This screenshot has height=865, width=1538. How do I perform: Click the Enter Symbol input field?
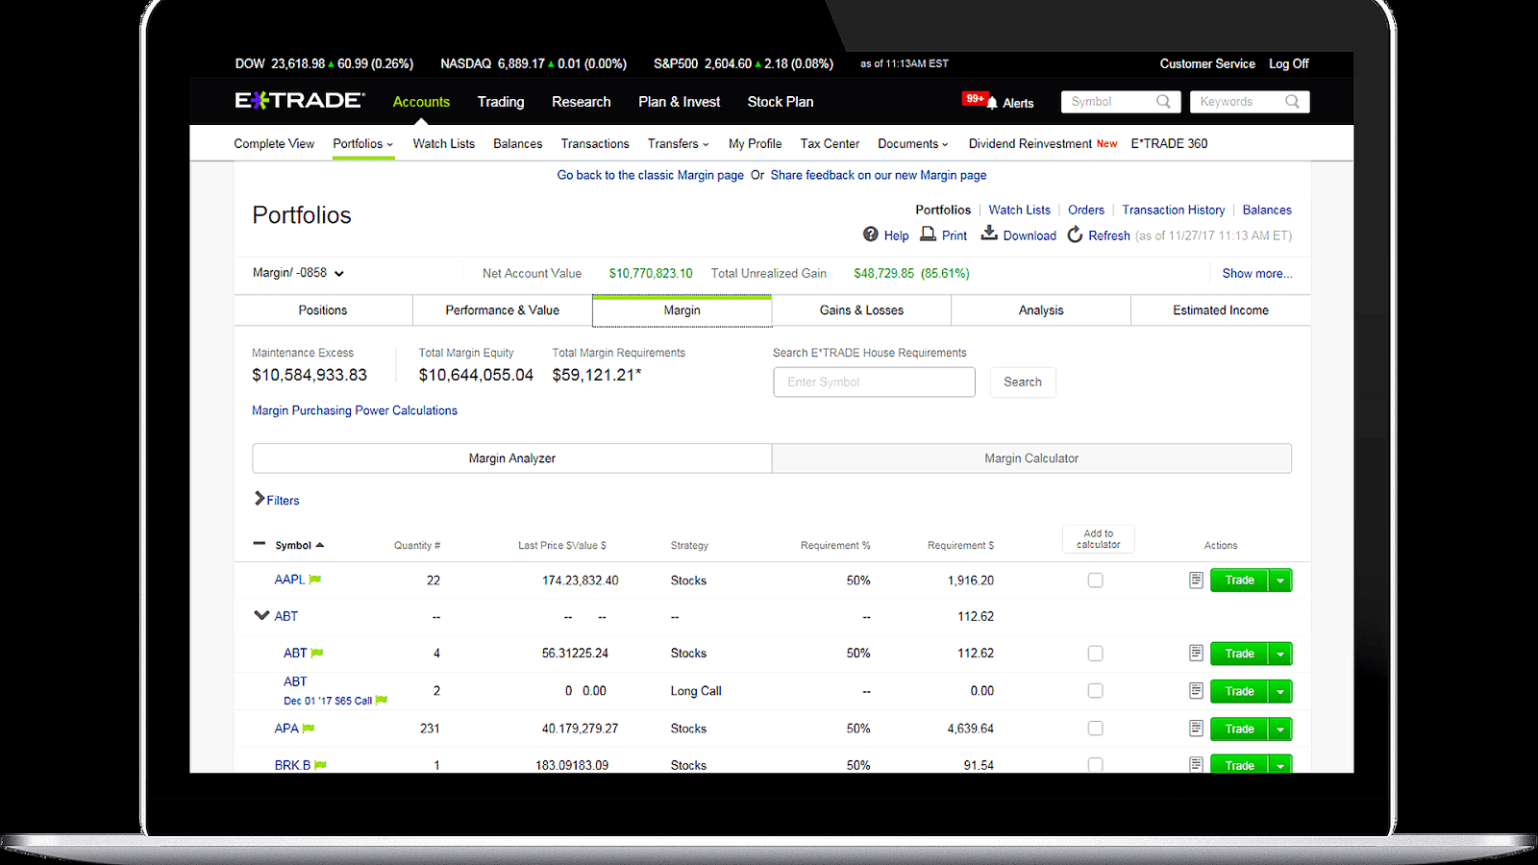click(x=873, y=382)
